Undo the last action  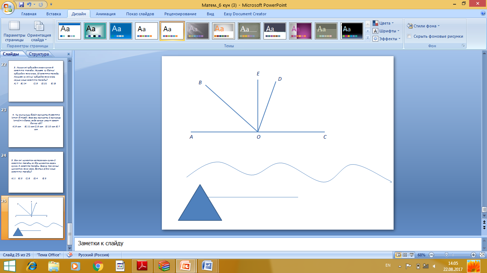tap(29, 5)
